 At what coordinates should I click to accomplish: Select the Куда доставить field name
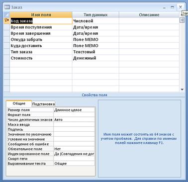pyautogui.click(x=41, y=46)
